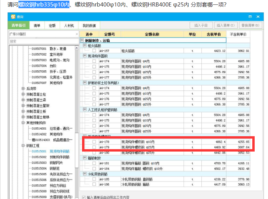
Task: Click the tree panel vertical scrollbar thumb
Action: pyautogui.click(x=77, y=150)
